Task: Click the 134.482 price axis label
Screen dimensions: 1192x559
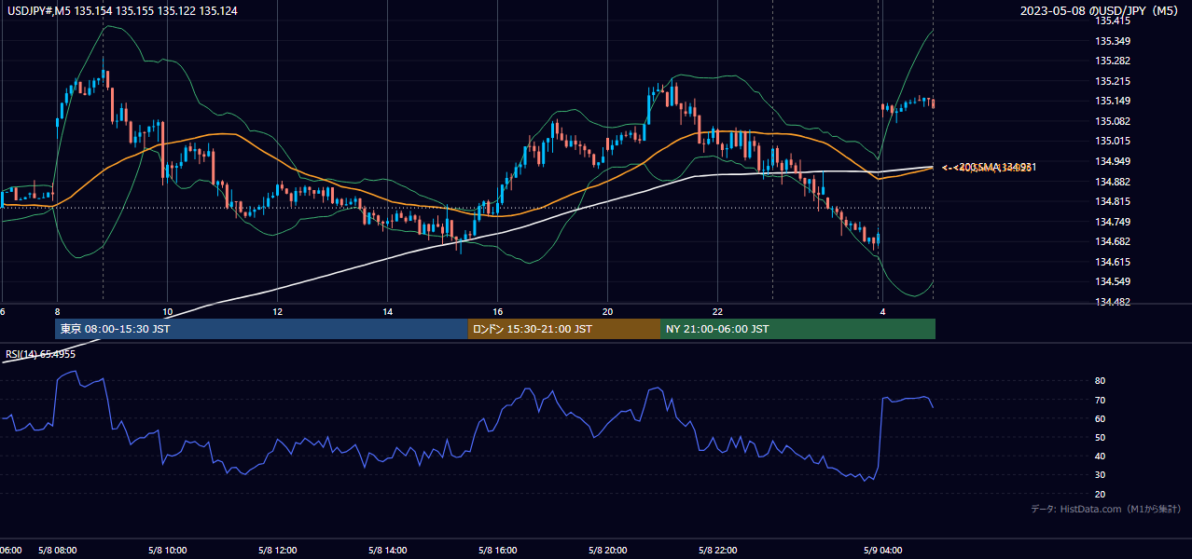Action: tap(1113, 302)
